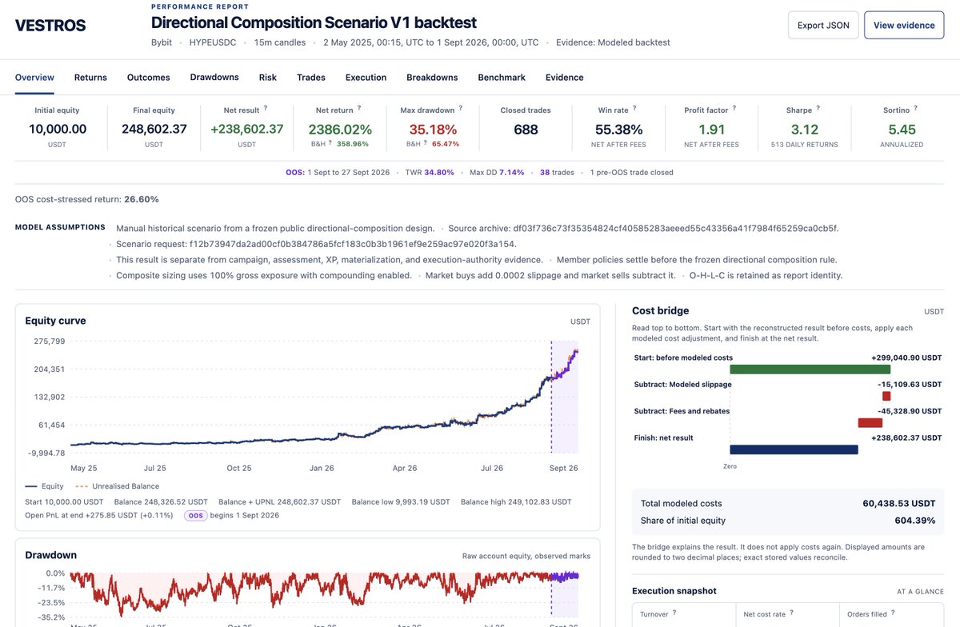Switch to the Returns tab

90,78
